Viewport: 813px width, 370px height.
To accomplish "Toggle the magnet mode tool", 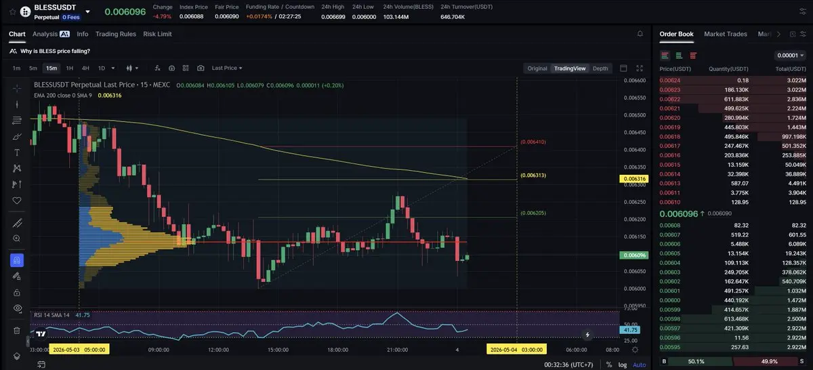I will (x=17, y=260).
